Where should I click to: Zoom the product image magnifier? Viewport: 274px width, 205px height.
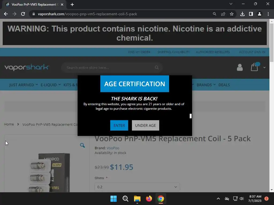point(82,145)
